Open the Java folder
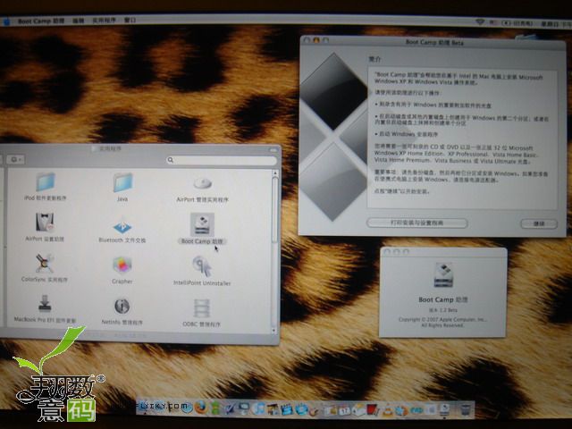 [122, 183]
